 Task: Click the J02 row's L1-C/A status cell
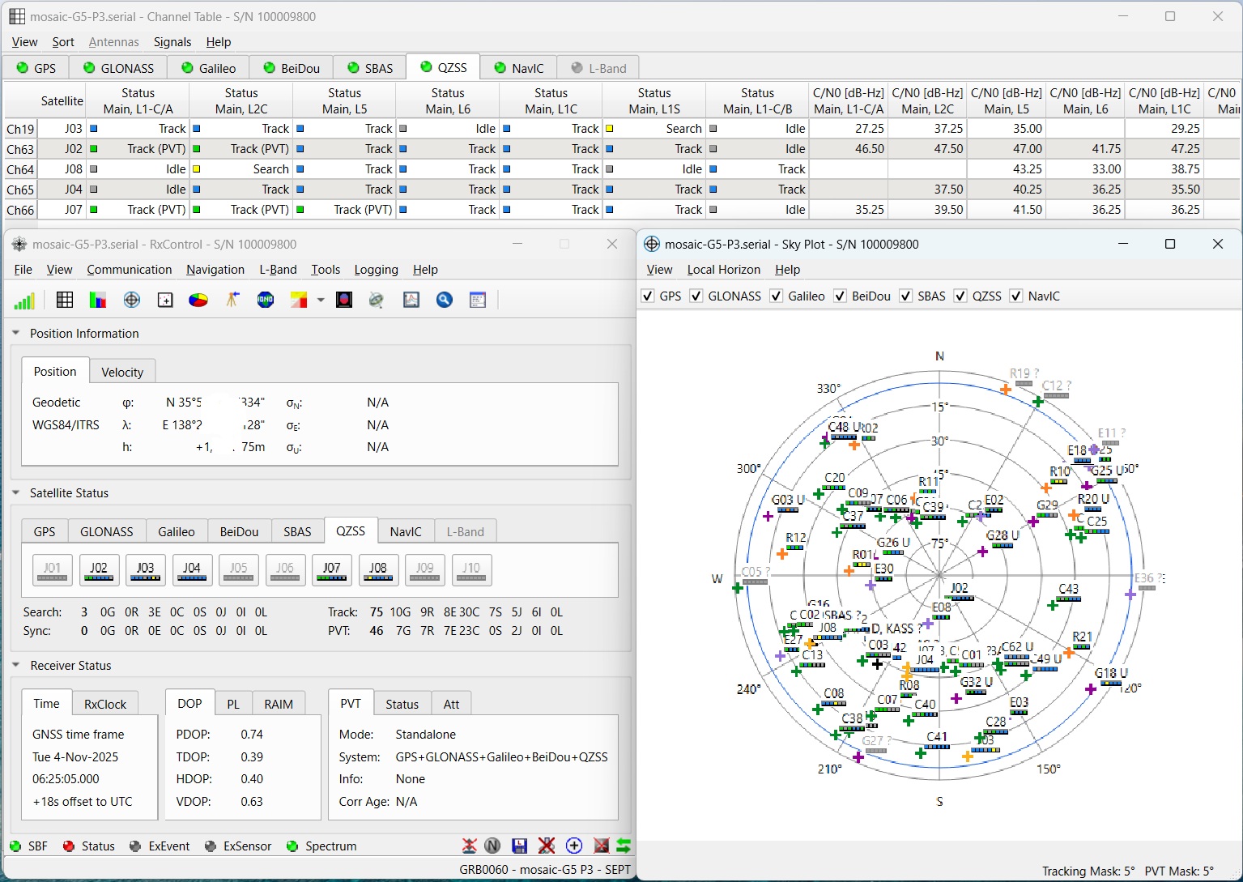138,149
